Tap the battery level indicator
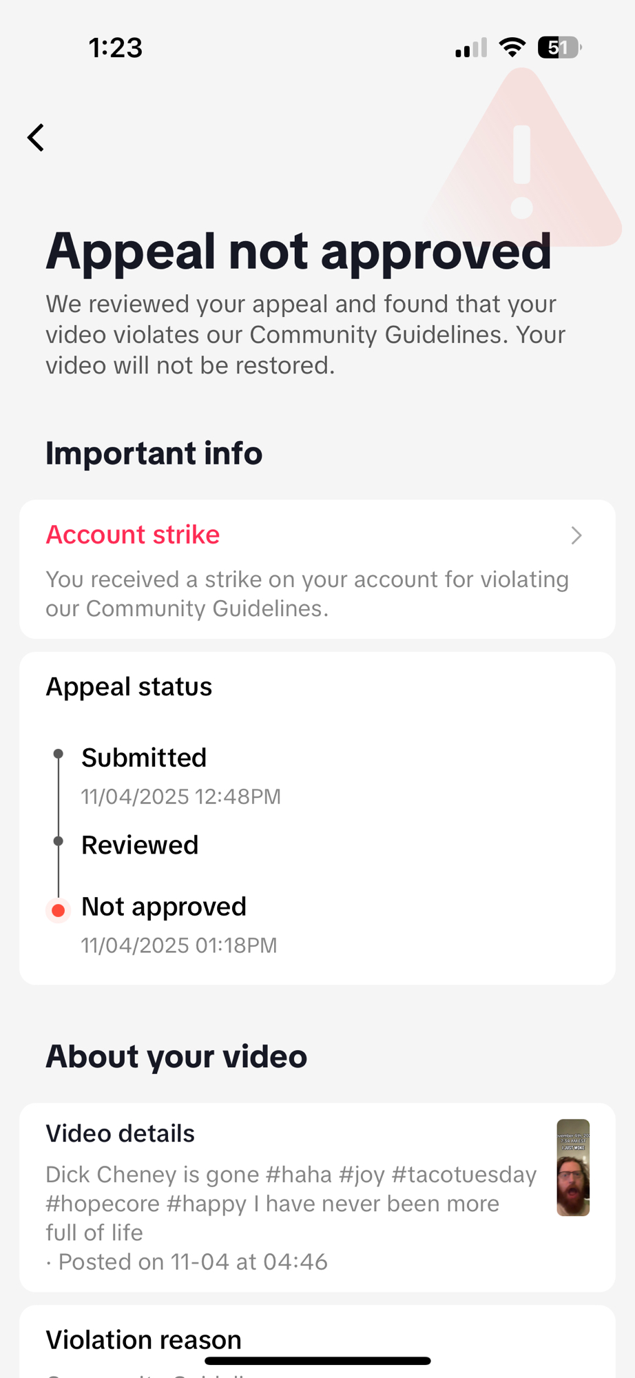Screen dimensions: 635x1378 [559, 48]
